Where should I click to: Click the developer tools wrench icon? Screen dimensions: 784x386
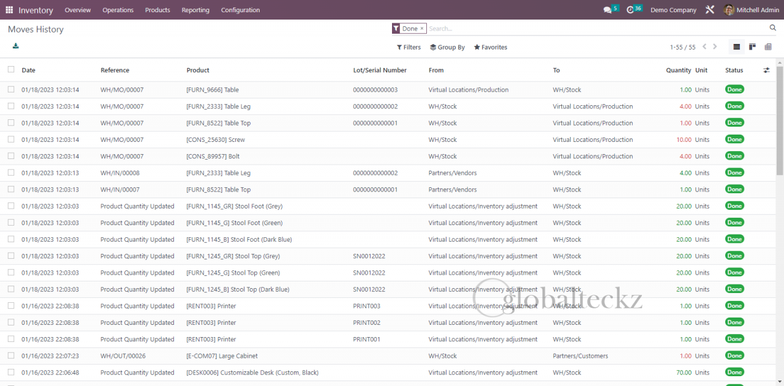click(709, 9)
